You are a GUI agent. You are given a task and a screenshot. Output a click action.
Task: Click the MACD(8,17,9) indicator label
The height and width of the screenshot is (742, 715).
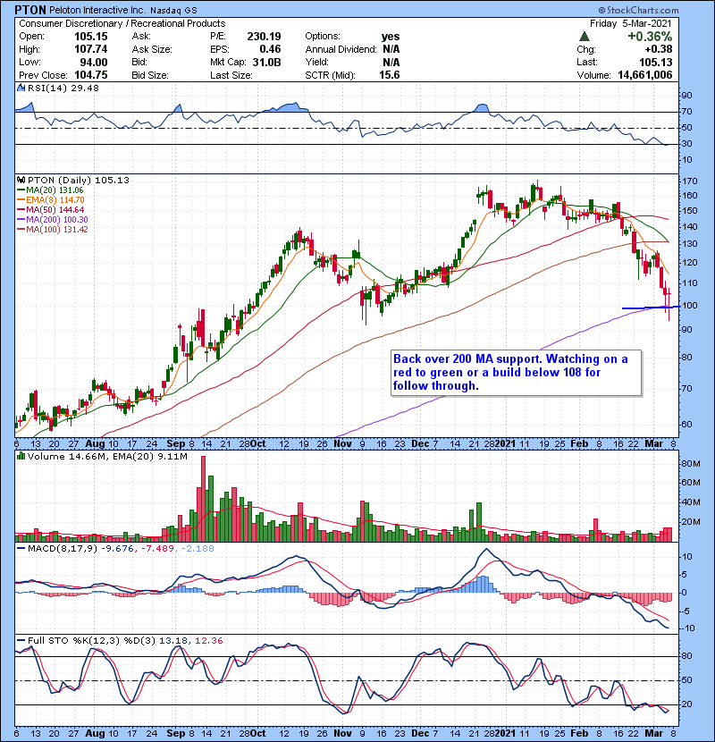62,549
